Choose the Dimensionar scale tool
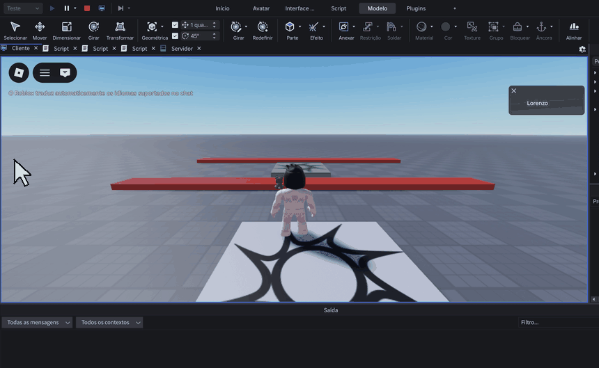The width and height of the screenshot is (599, 368). [66, 31]
